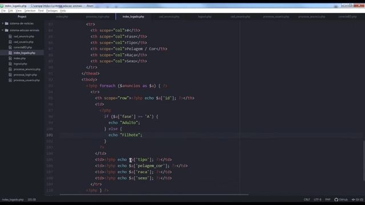
Task: Click the Pelagem / Cor header text
Action: pos(141,49)
